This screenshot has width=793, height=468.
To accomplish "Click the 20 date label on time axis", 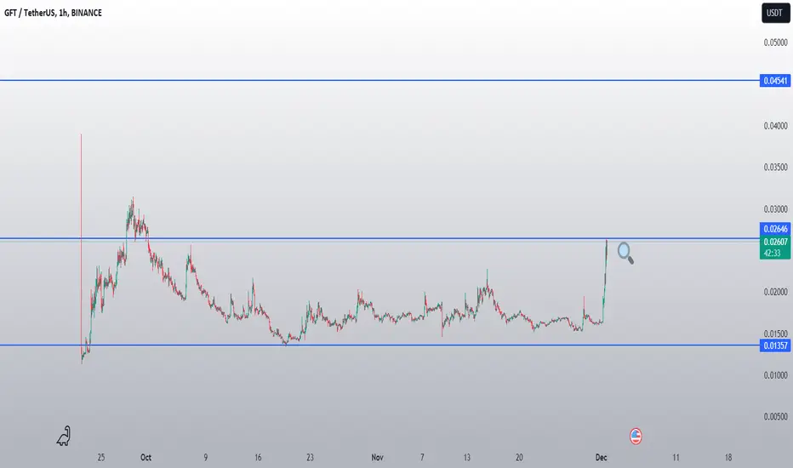I will coord(519,458).
